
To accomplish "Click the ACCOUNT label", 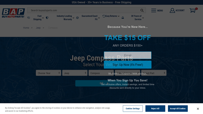I will coord(180,10).
